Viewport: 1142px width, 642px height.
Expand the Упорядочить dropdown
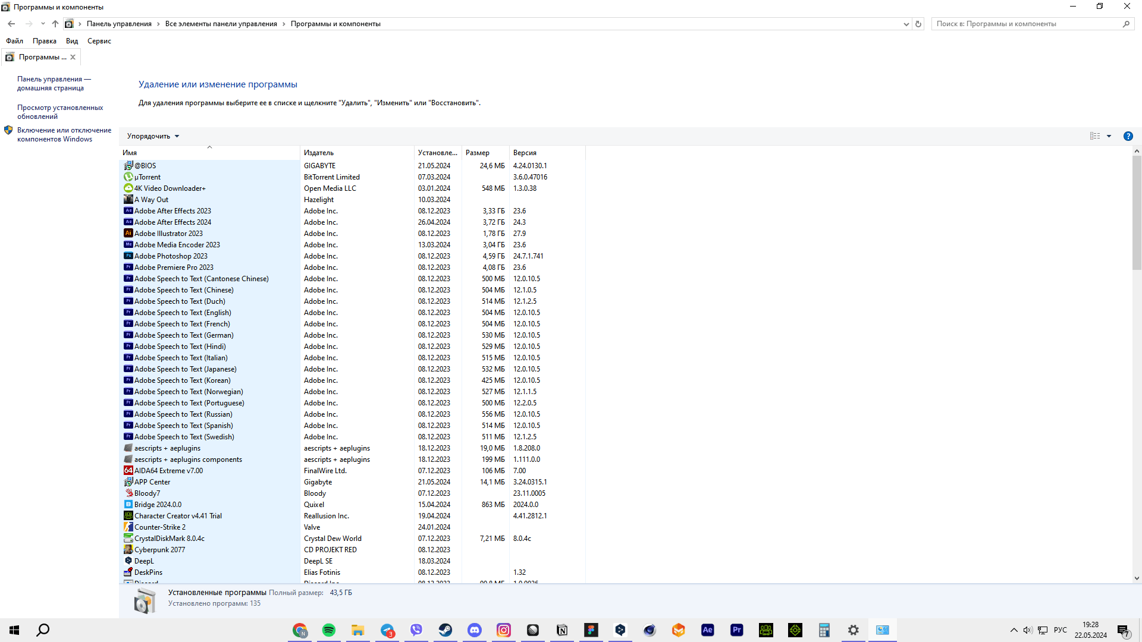153,136
